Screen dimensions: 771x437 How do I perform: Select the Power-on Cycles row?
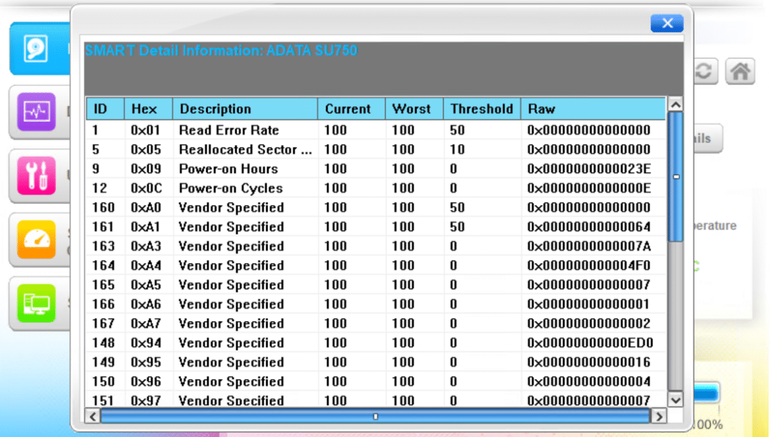376,189
